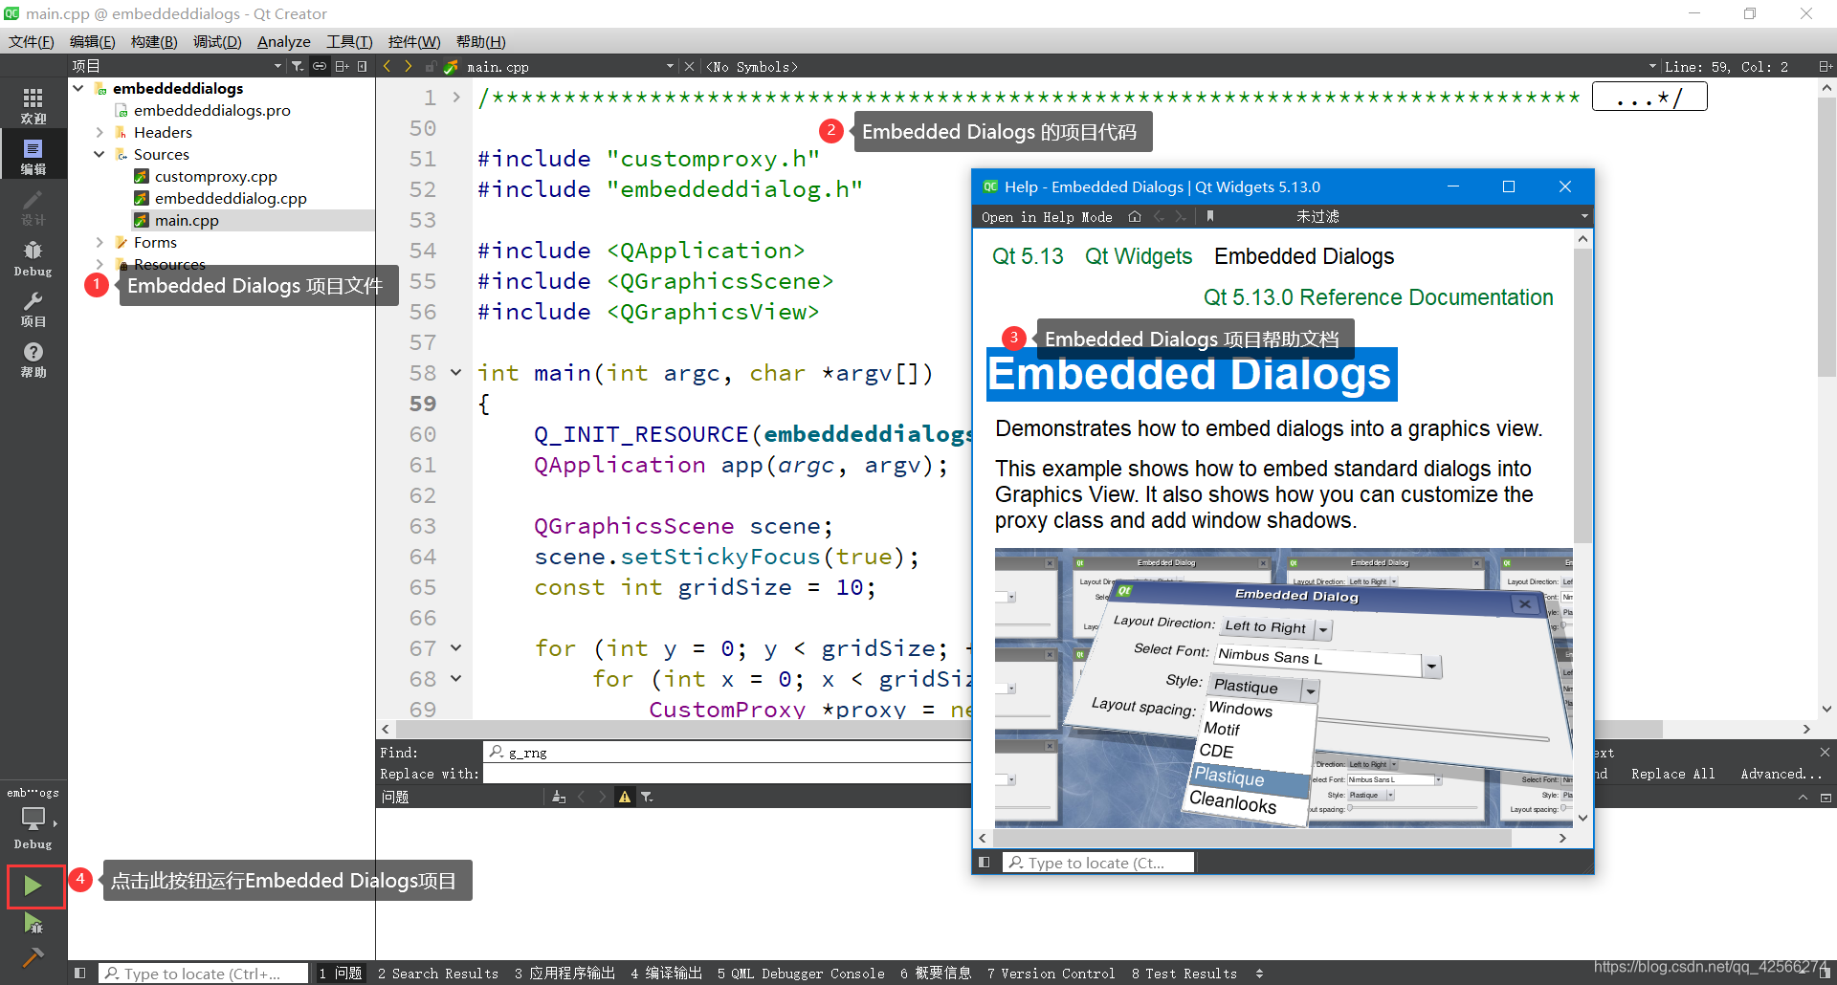Click the project tree filter icon
Viewport: 1837px width, 985px height.
(298, 66)
